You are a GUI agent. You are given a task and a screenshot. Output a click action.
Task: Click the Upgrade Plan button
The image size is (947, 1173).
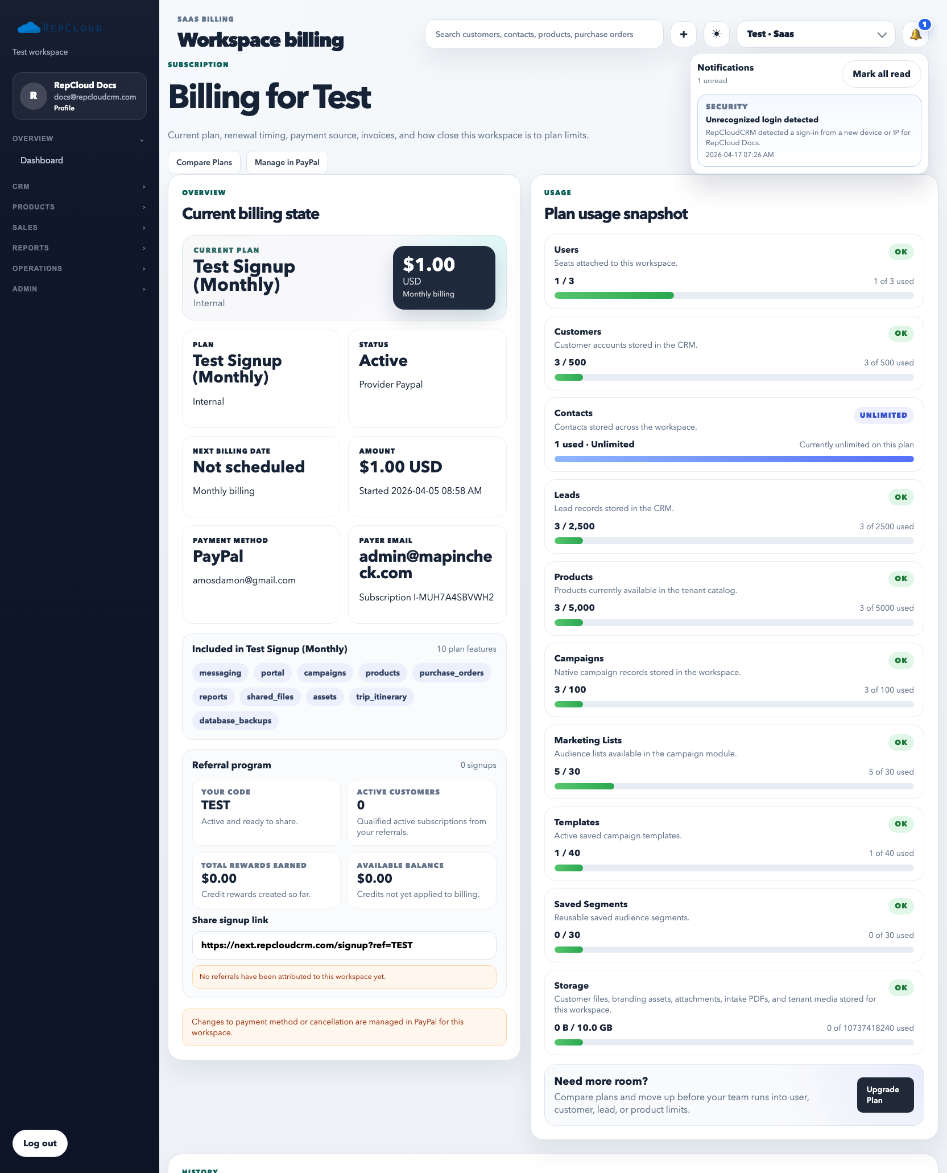click(885, 1094)
